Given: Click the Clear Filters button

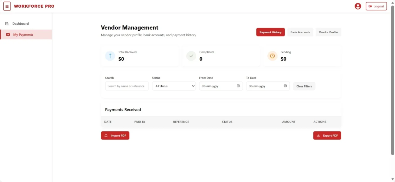Looking at the screenshot, I should pyautogui.click(x=304, y=86).
